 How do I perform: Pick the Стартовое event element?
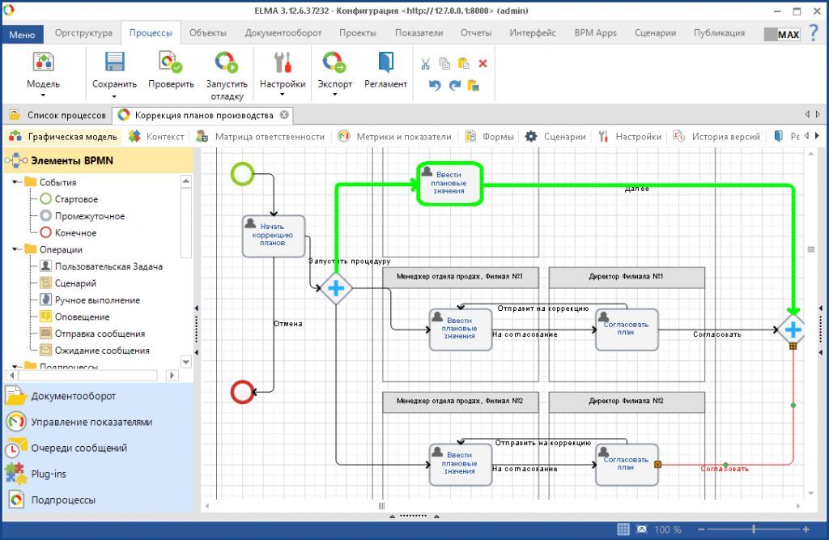point(70,199)
